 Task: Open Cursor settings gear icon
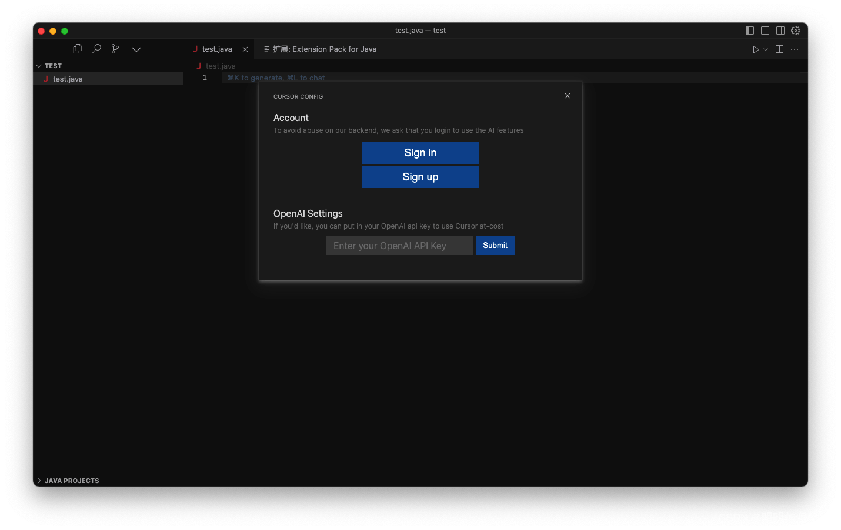pyautogui.click(x=796, y=31)
